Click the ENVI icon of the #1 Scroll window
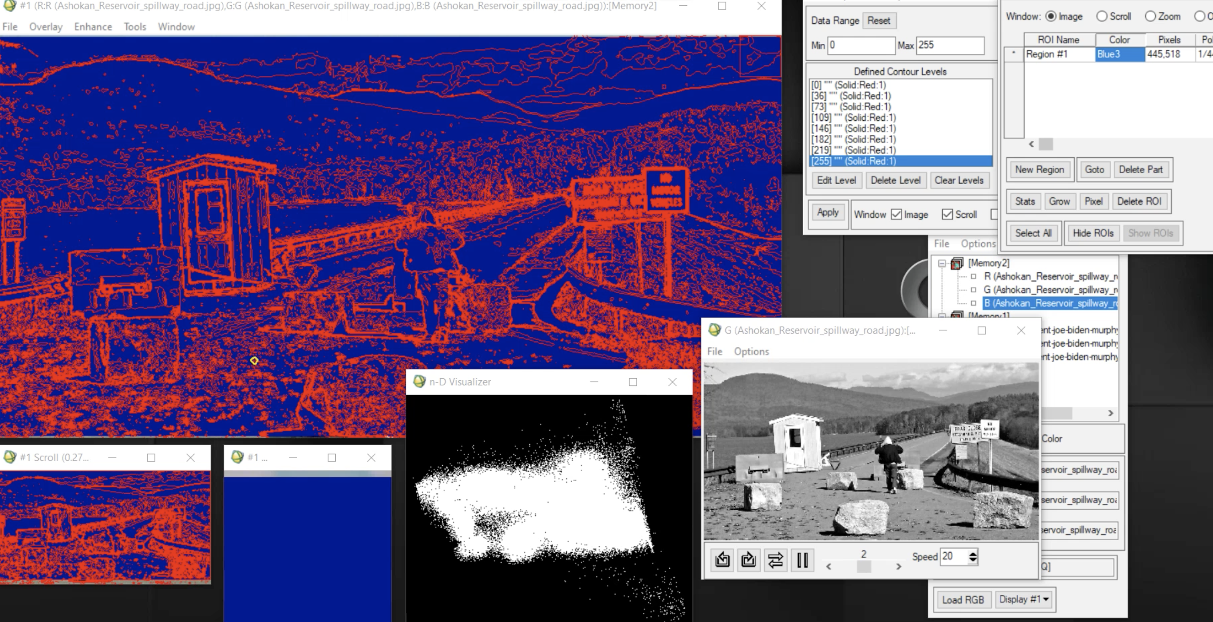The height and width of the screenshot is (622, 1213). 10,457
